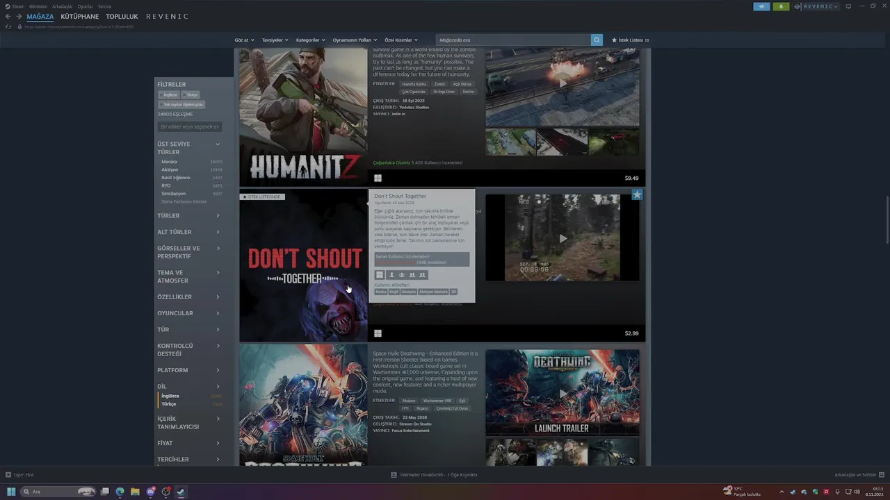This screenshot has width=890, height=500.
Task: Click in the 'Mağazada ara' search field
Action: coord(513,40)
